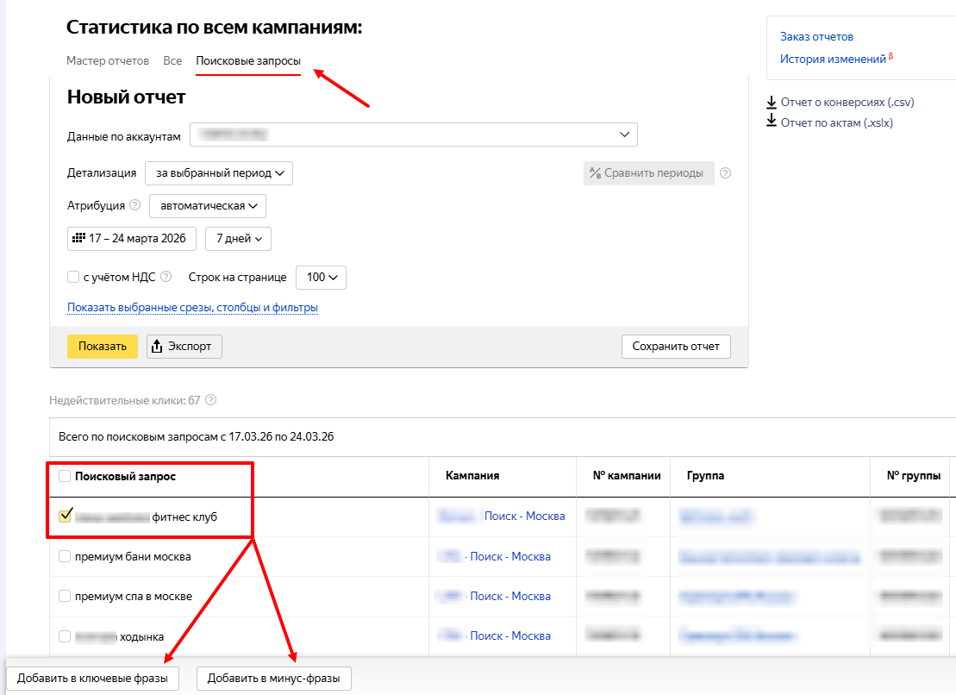The width and height of the screenshot is (956, 695).
Task: Click the Сохранить отчет button
Action: (676, 347)
